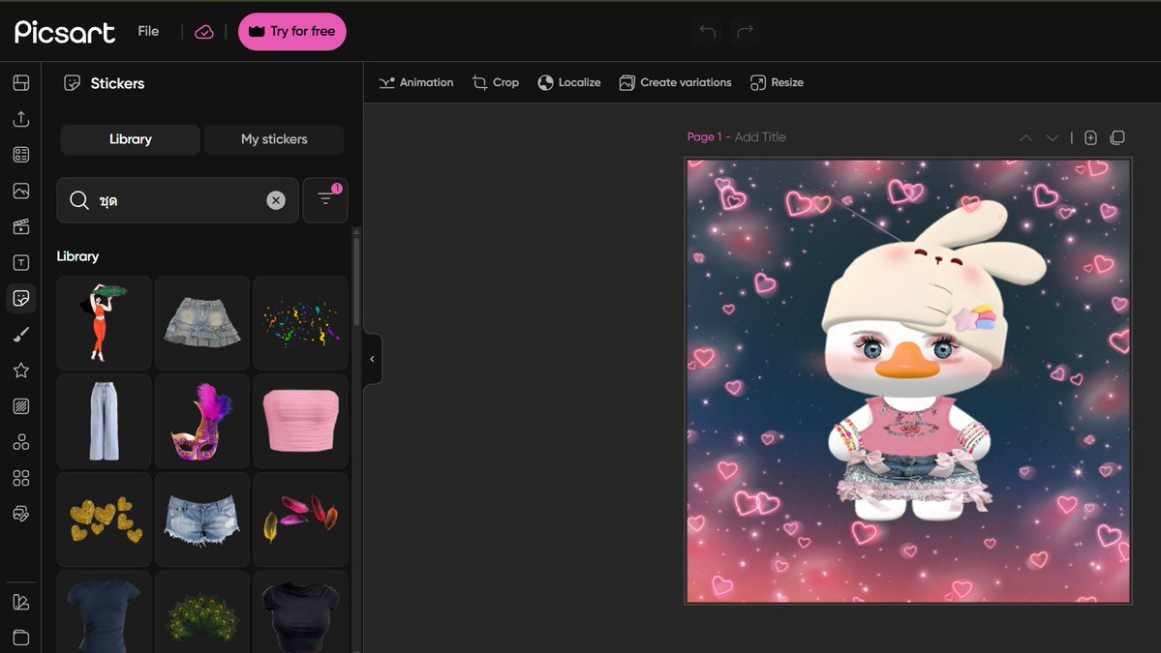
Task: Add the ruffled denim skirt sticker
Action: pos(202,323)
